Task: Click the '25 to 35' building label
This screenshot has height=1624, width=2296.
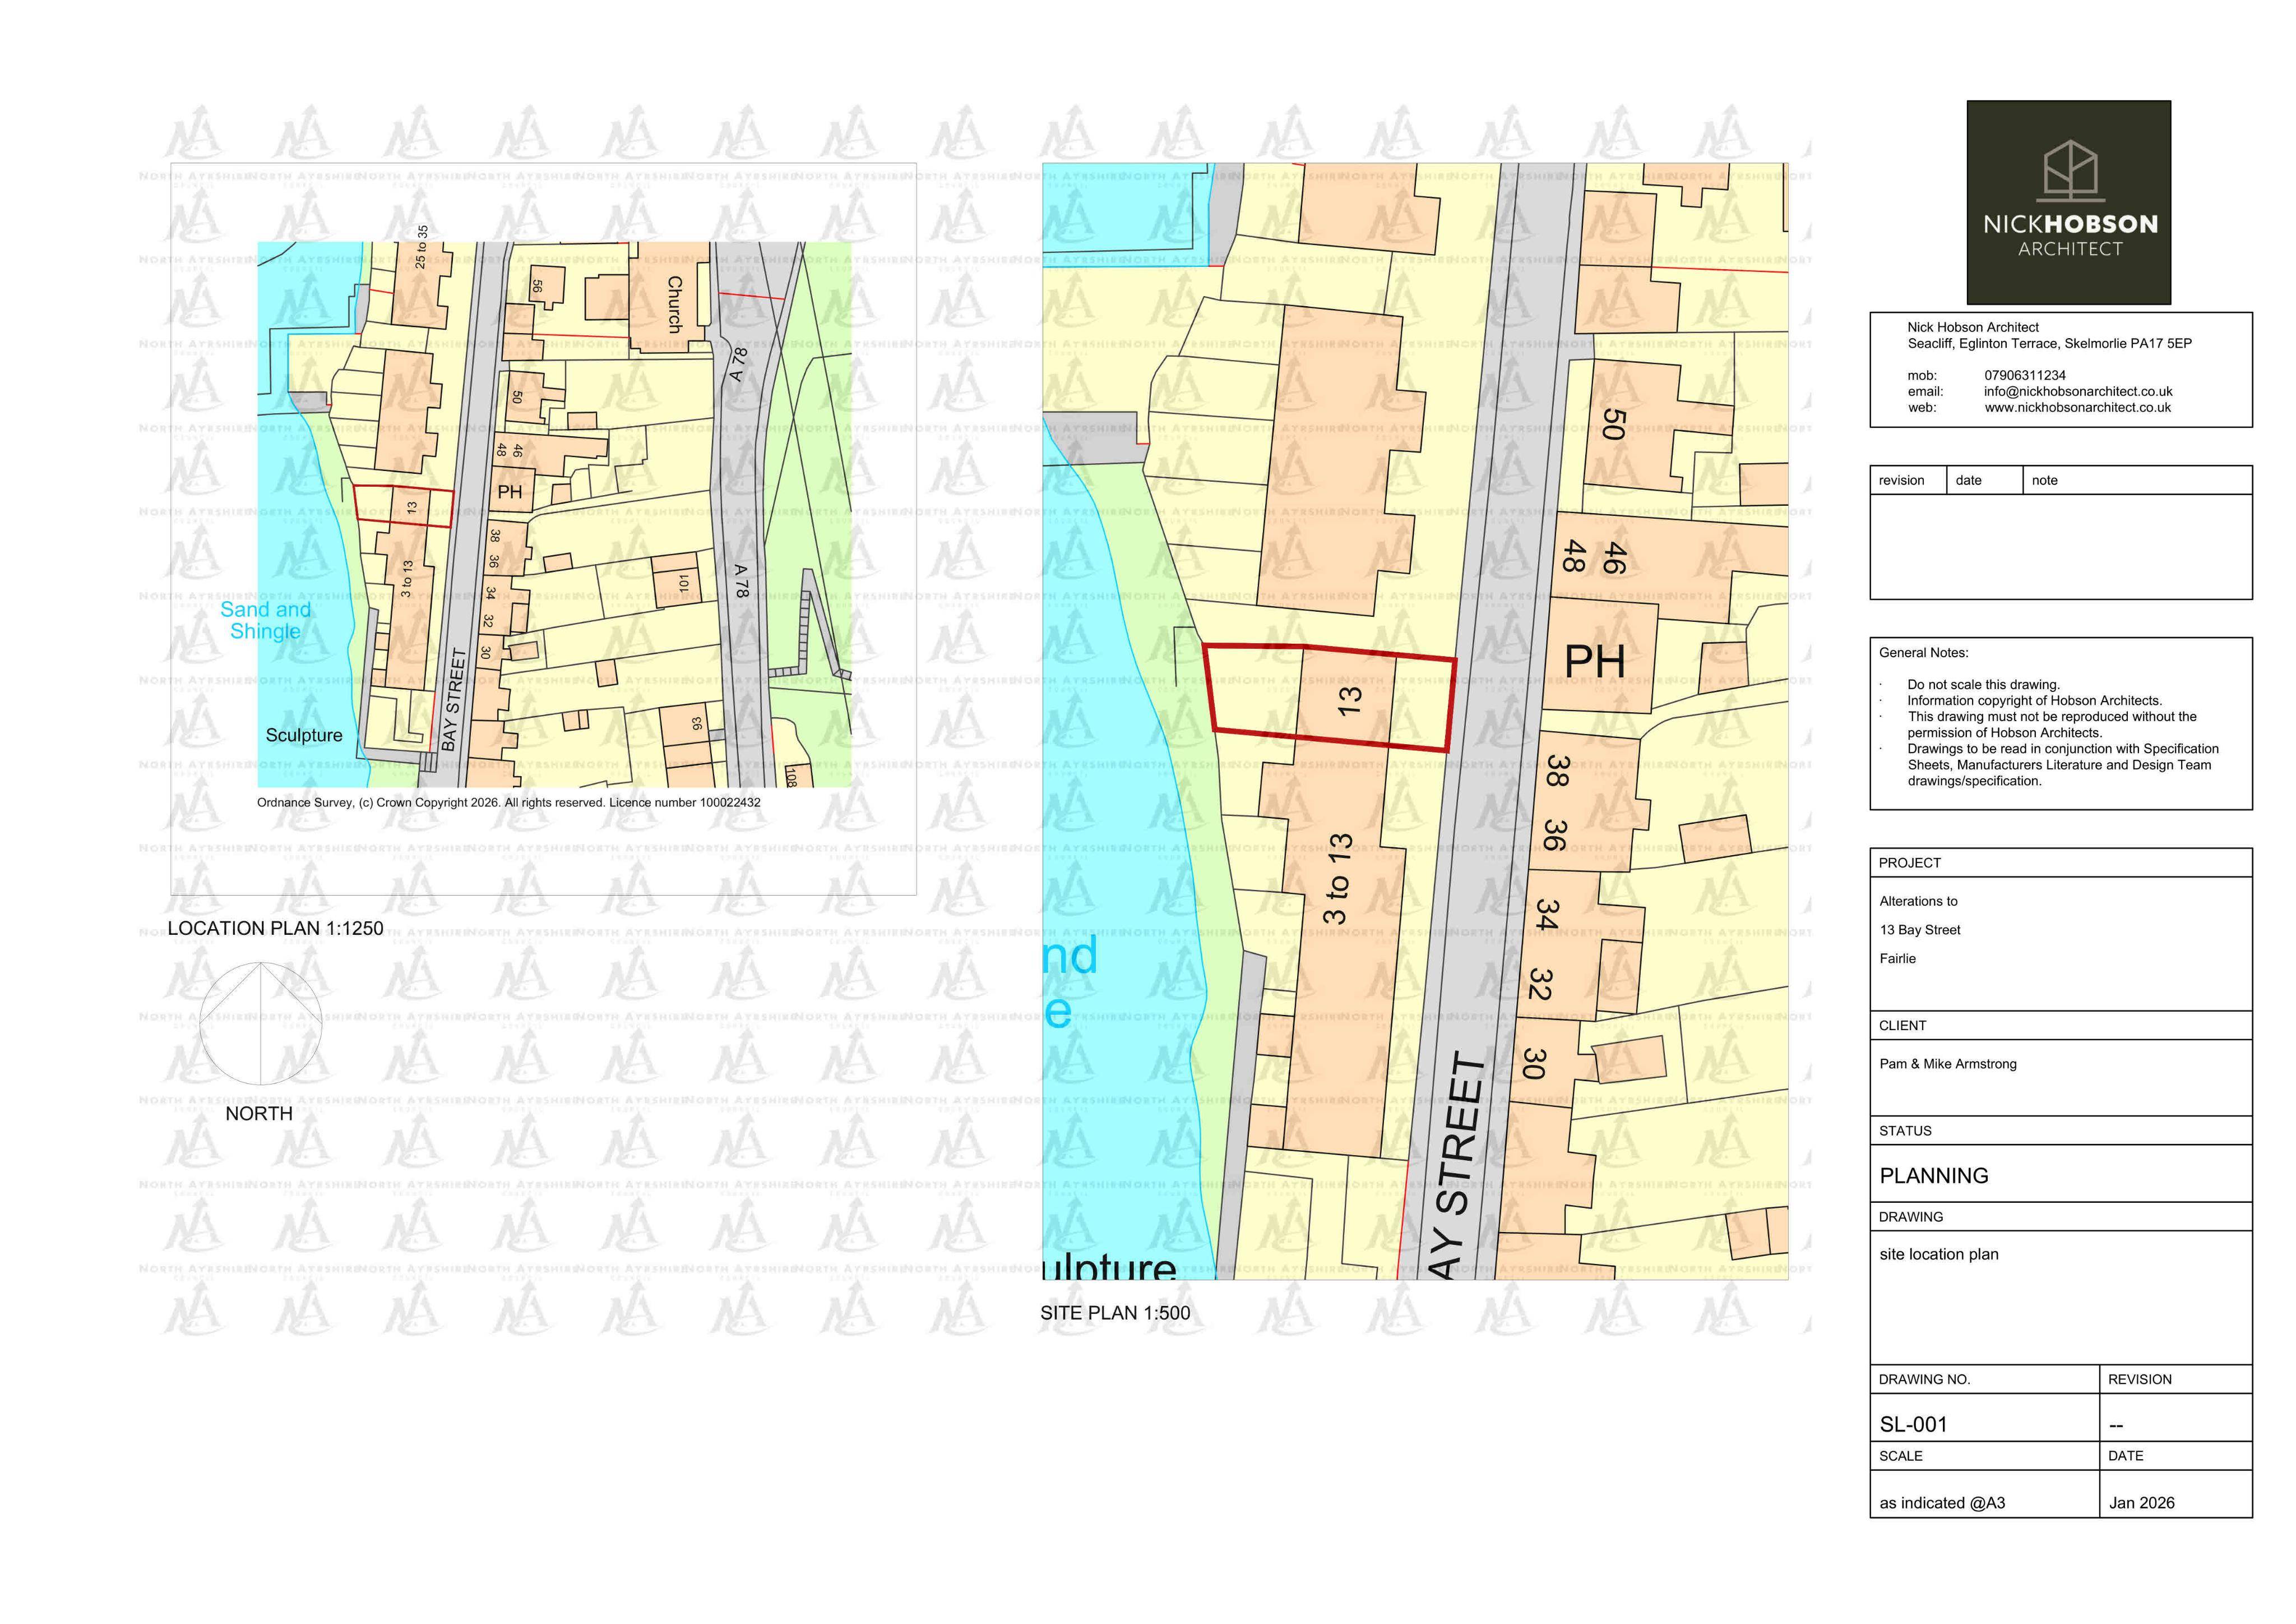Action: click(x=421, y=246)
